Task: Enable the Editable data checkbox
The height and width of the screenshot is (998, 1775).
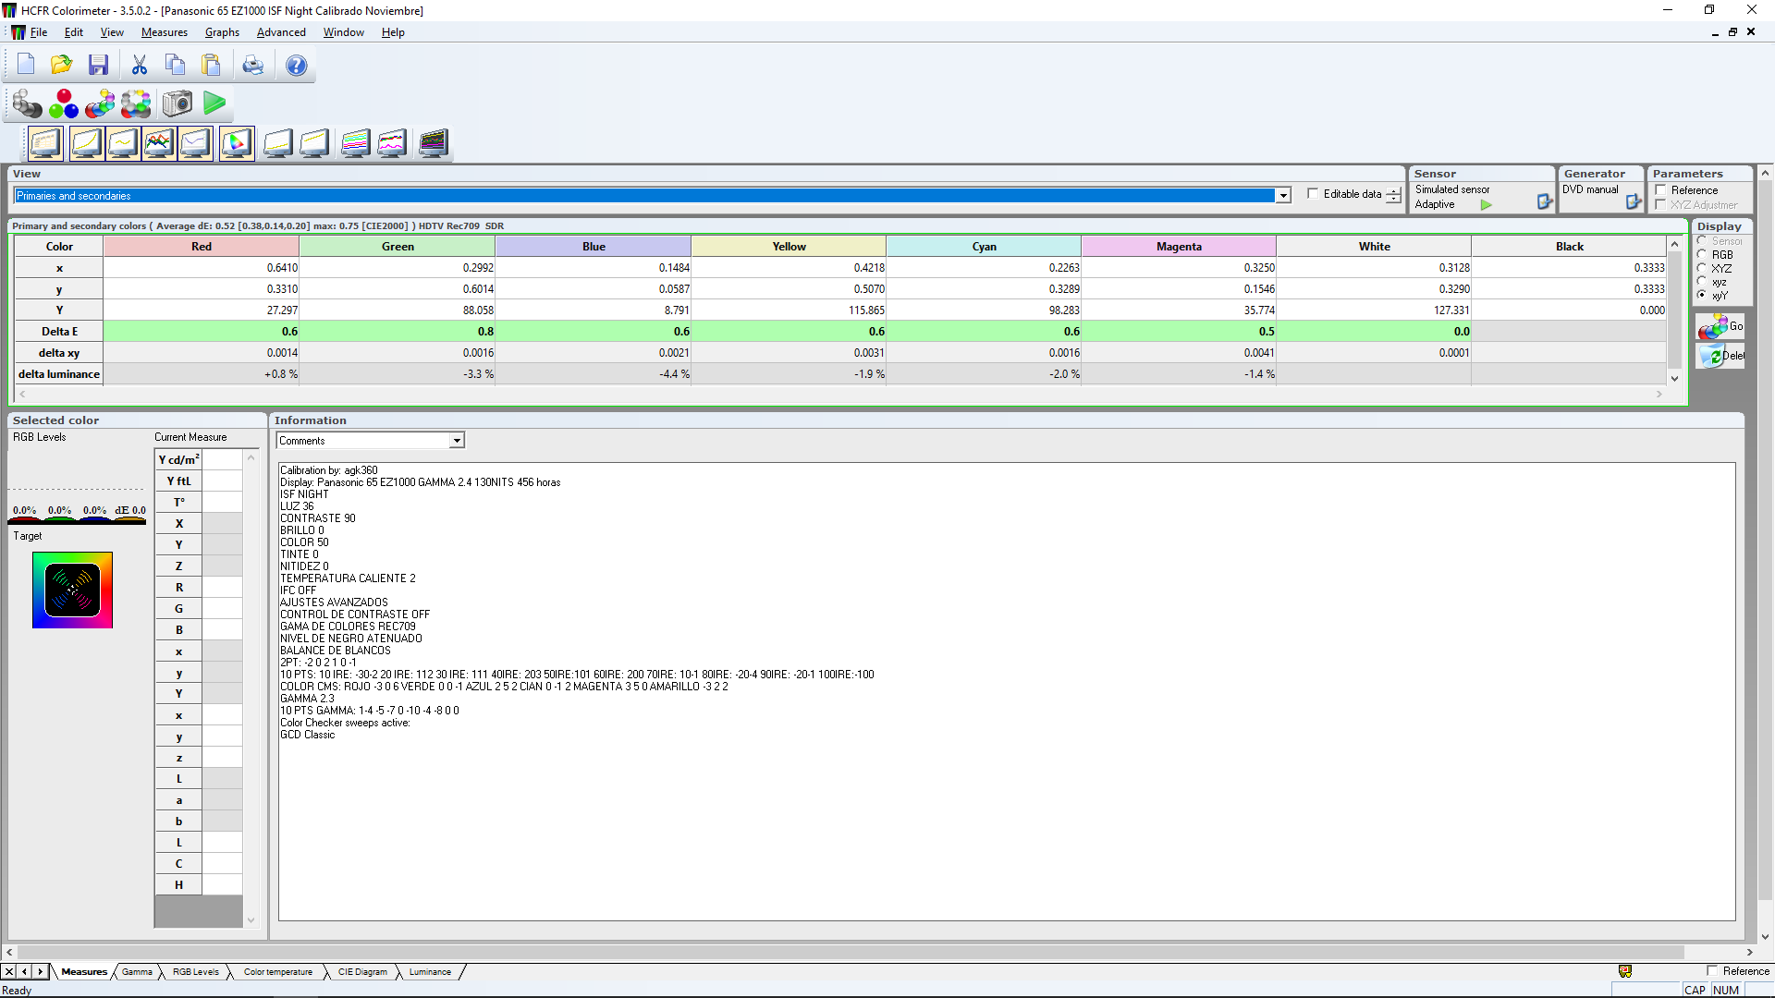Action: (x=1313, y=194)
